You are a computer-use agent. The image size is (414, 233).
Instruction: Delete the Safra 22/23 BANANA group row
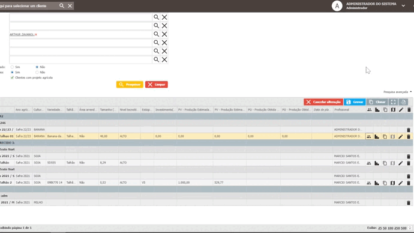click(409, 130)
